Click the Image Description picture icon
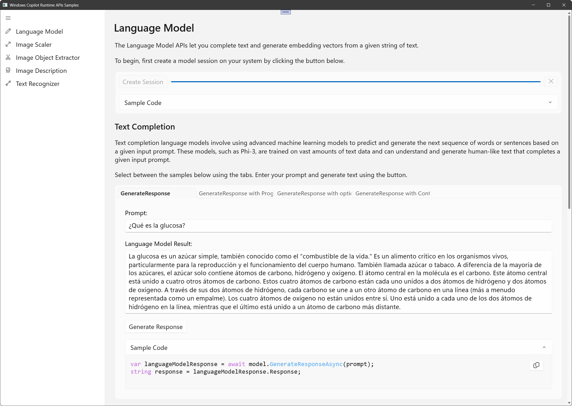 [x=8, y=70]
